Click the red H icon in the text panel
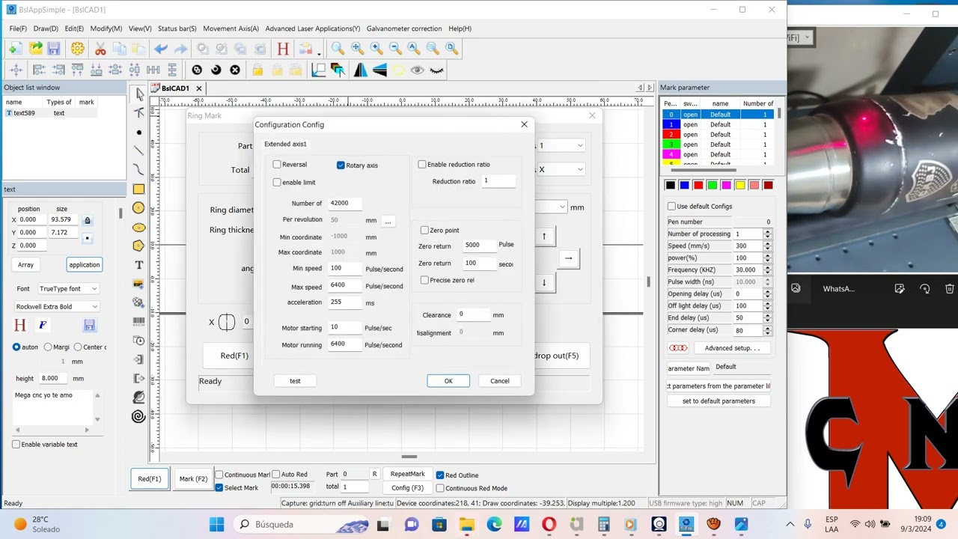Screen dimensions: 958x539 click(x=20, y=325)
